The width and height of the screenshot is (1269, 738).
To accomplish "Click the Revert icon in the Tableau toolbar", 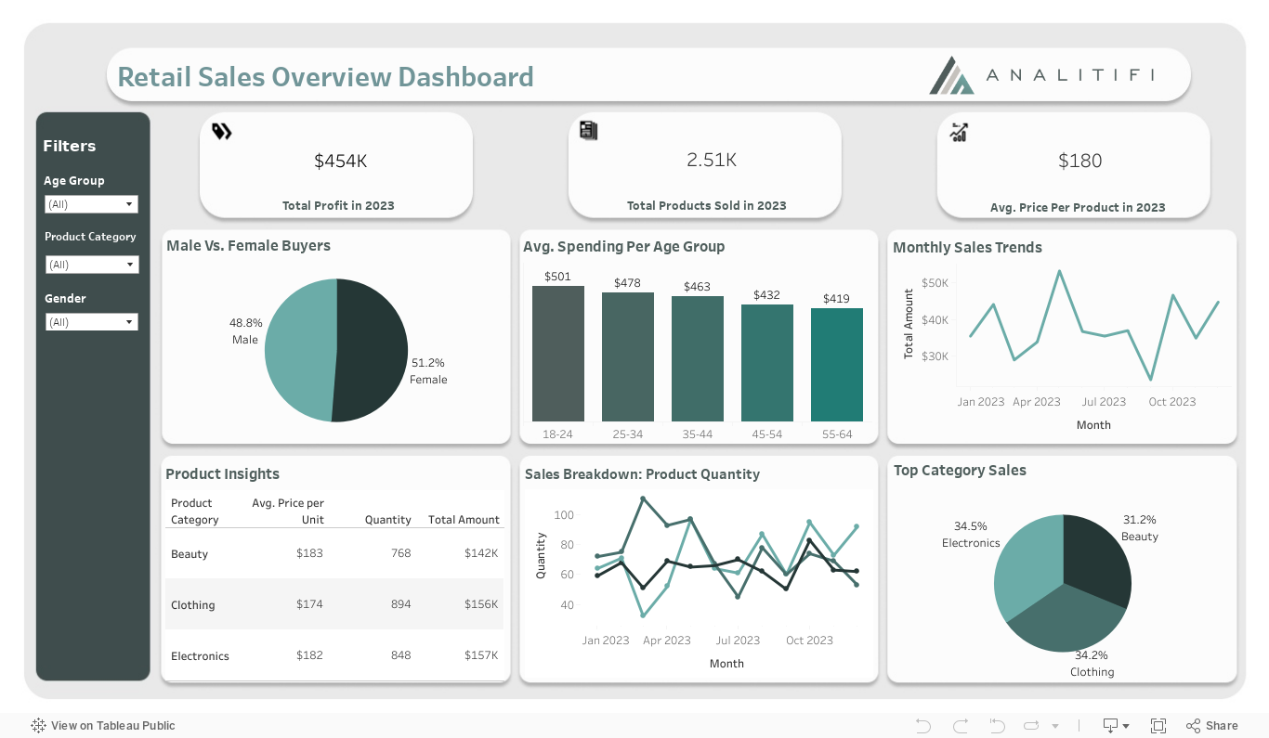I will (x=997, y=726).
